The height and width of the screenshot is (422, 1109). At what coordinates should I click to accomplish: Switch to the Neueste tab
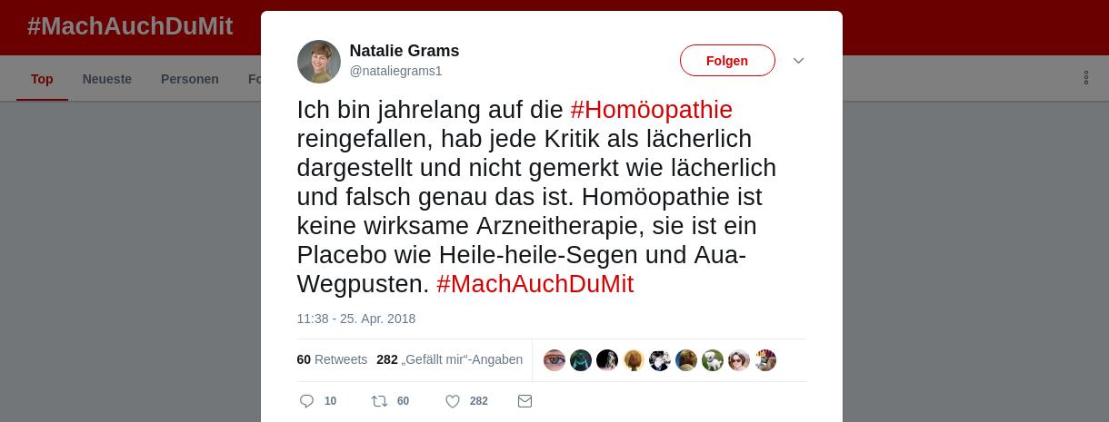pos(107,79)
